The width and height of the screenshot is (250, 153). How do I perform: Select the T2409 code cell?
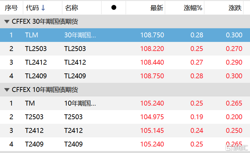point(34,144)
